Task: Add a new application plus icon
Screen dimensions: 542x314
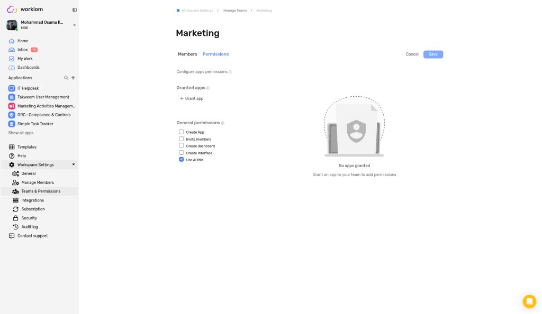Action: tap(73, 78)
